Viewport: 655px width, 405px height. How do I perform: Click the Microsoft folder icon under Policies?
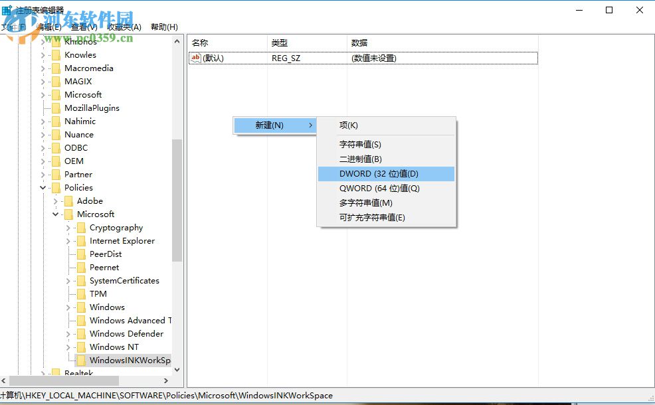pos(70,214)
